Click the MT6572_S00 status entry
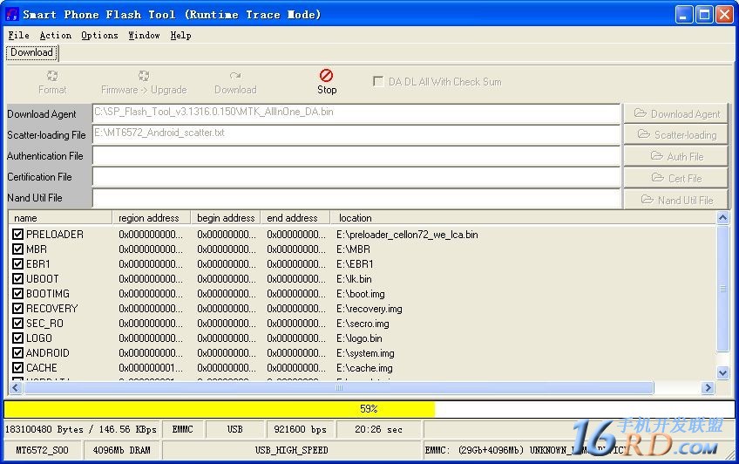This screenshot has height=464, width=739. pyautogui.click(x=43, y=450)
